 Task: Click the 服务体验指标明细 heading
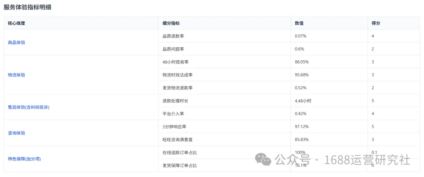(27, 7)
